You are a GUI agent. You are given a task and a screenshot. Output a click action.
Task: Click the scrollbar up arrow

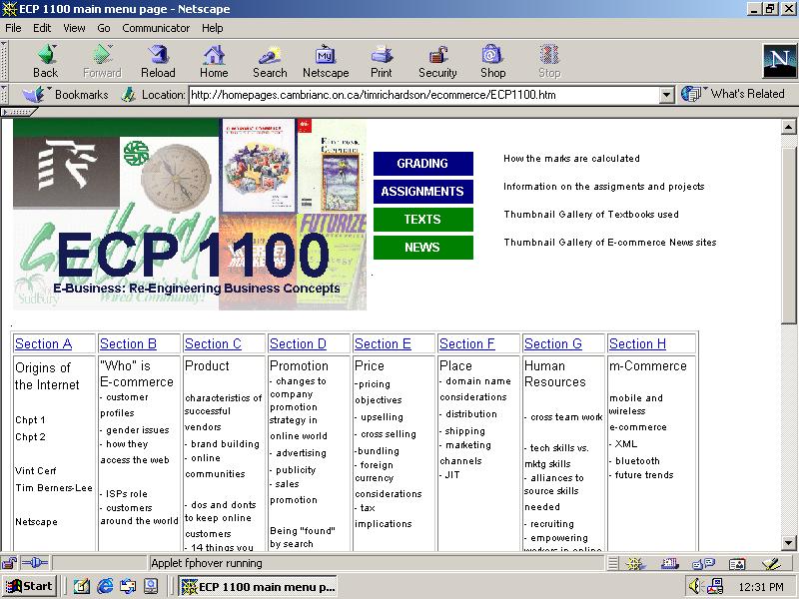pos(788,127)
